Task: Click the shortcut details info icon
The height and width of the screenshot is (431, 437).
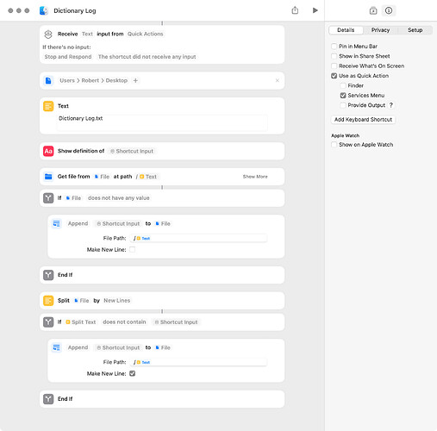Action: click(x=389, y=10)
